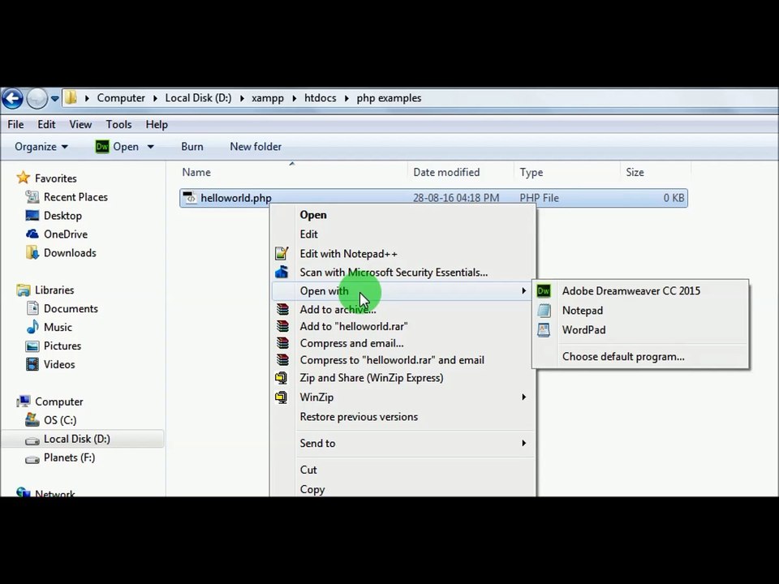The height and width of the screenshot is (584, 779).
Task: Click the OS (C:) drive icon
Action: point(32,419)
